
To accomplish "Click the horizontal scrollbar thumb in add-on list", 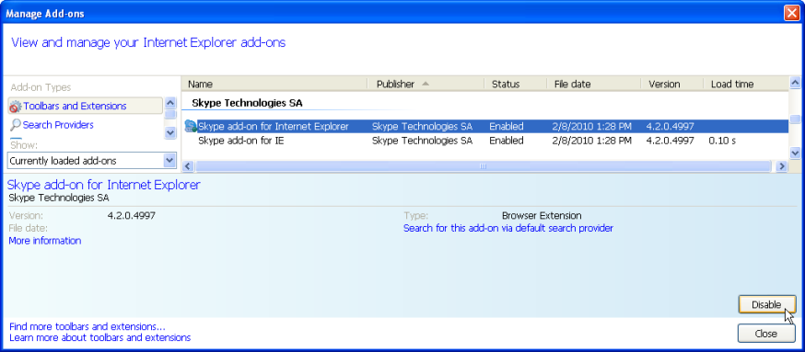I will click(483, 166).
